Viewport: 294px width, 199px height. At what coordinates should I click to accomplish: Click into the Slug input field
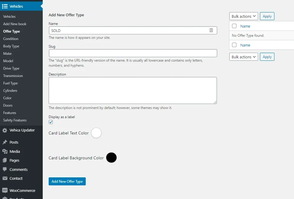tap(133, 53)
